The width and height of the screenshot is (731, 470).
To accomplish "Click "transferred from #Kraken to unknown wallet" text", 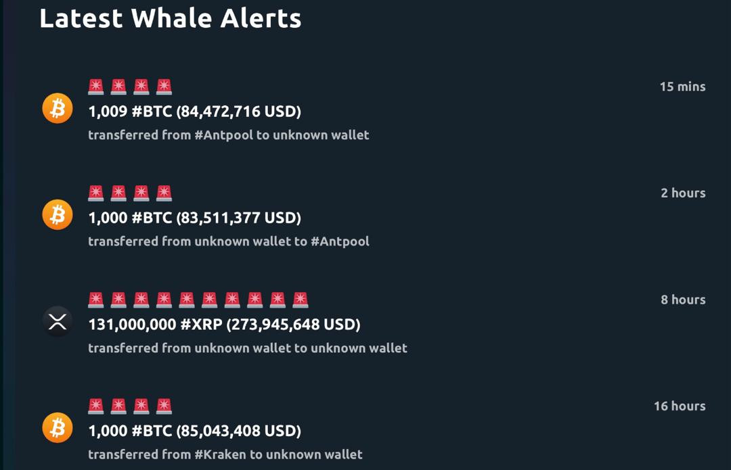I will [x=225, y=454].
